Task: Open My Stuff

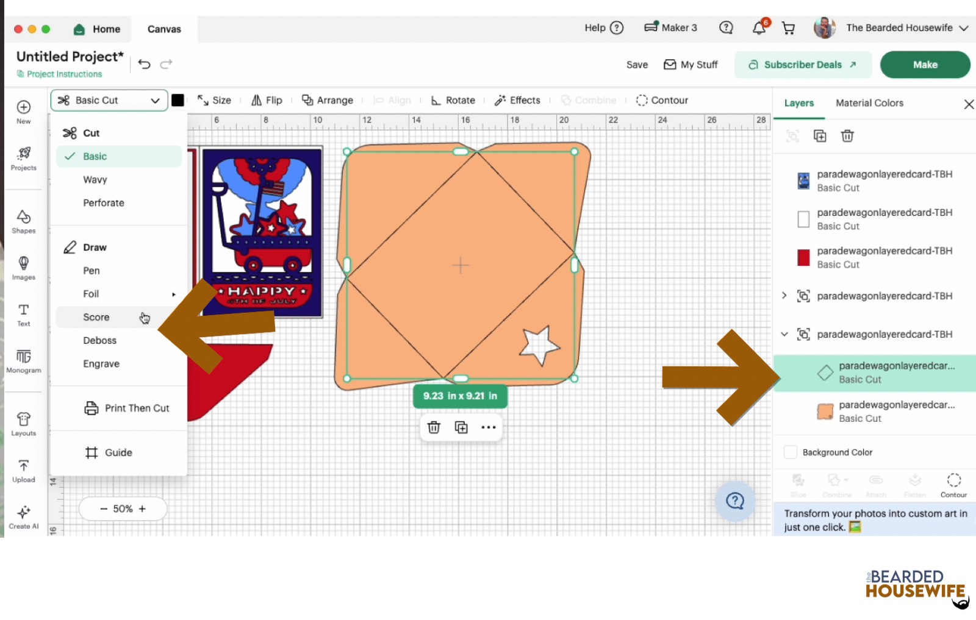Action: 691,65
